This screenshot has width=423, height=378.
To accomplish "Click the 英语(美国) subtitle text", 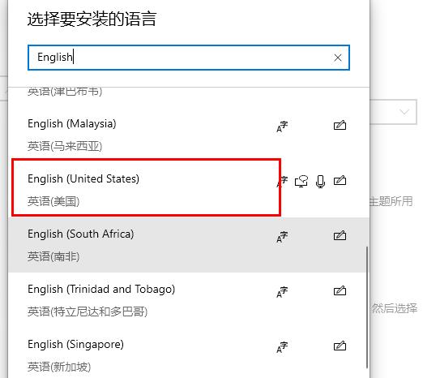I will [x=53, y=201].
